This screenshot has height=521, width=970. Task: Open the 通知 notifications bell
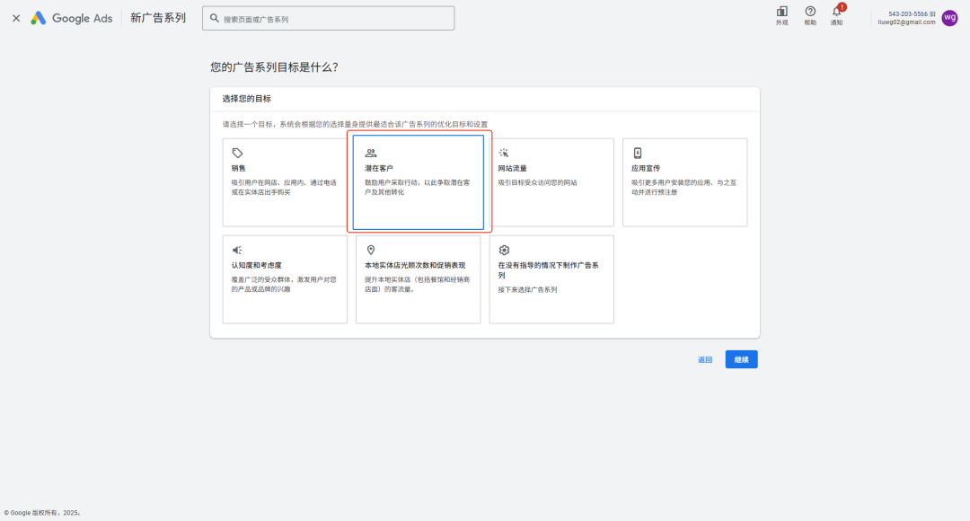(x=836, y=14)
